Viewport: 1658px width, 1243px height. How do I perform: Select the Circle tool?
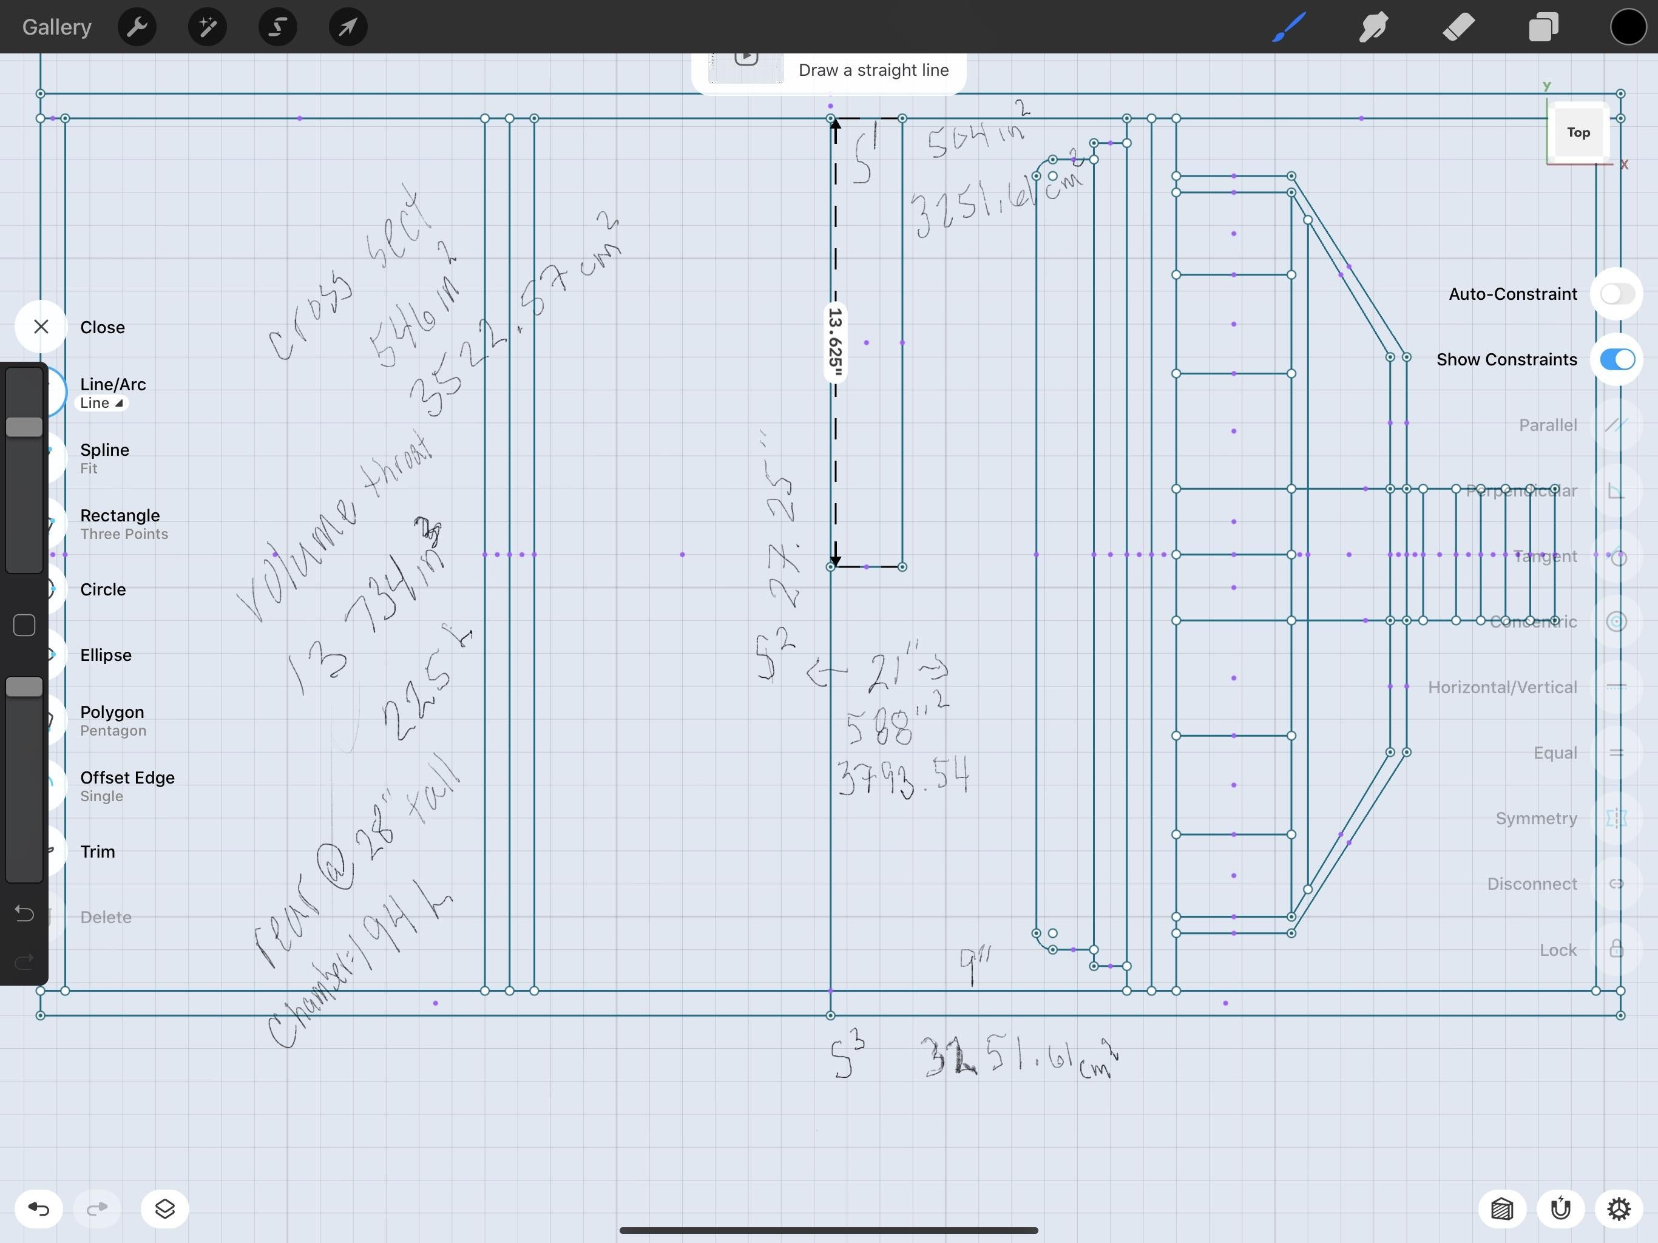coord(103,589)
